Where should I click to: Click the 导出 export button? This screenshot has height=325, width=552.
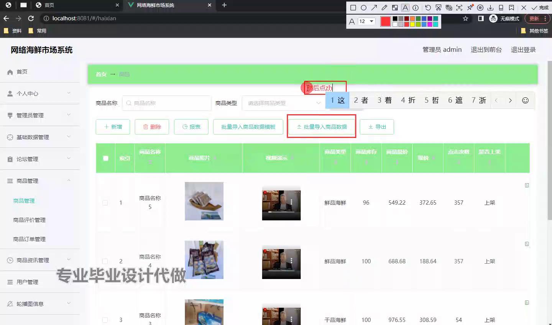pos(376,127)
